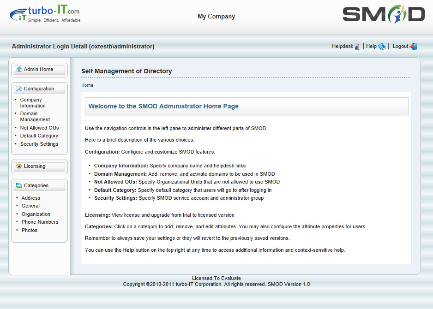Click the Help book icon

[382, 47]
